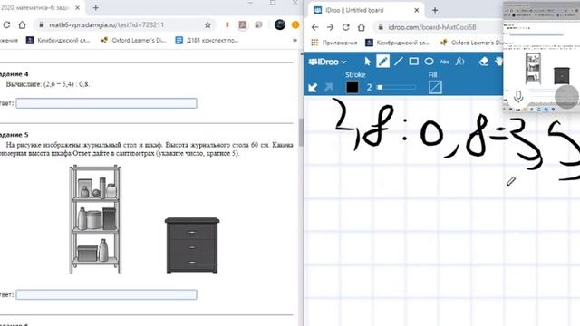Go back in the IDroo browser window
Screen dimensions: 580x326
(314, 27)
